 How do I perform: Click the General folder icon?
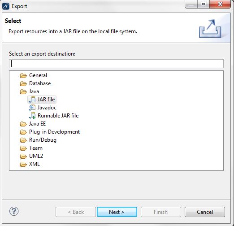pos(23,75)
